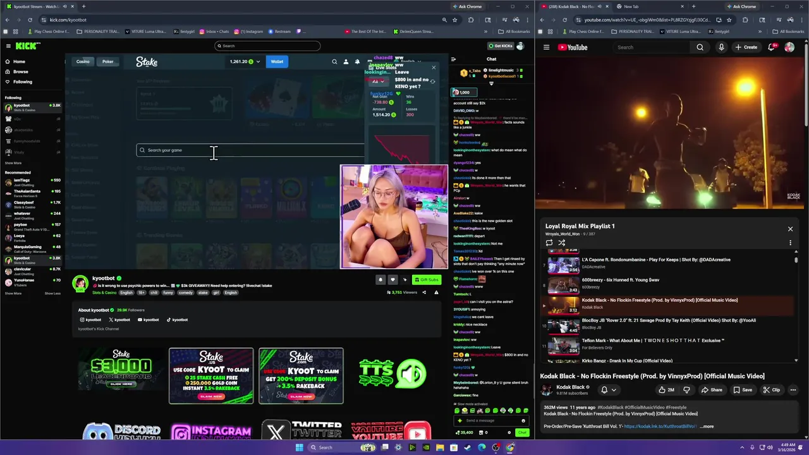The image size is (809, 455).
Task: Click the Stake profile user icon
Action: 346,62
